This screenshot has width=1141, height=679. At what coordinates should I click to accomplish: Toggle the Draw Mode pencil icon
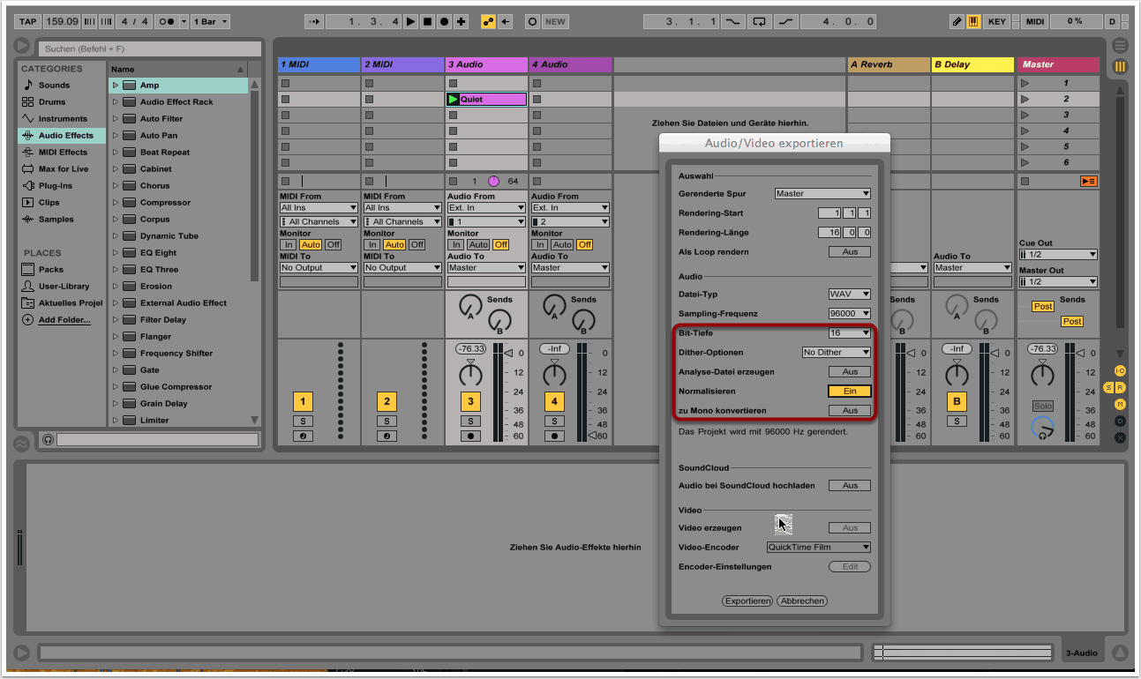(x=957, y=21)
